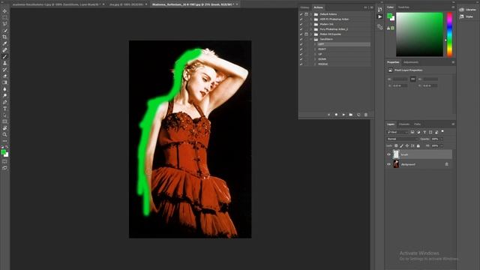
Task: Switch to the Channels tab
Action: pyautogui.click(x=404, y=124)
